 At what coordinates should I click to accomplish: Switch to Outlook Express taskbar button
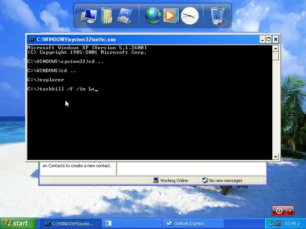point(193,224)
